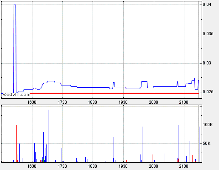
Task: Click the price spike peaking at 0.04
Action: [15, 49]
